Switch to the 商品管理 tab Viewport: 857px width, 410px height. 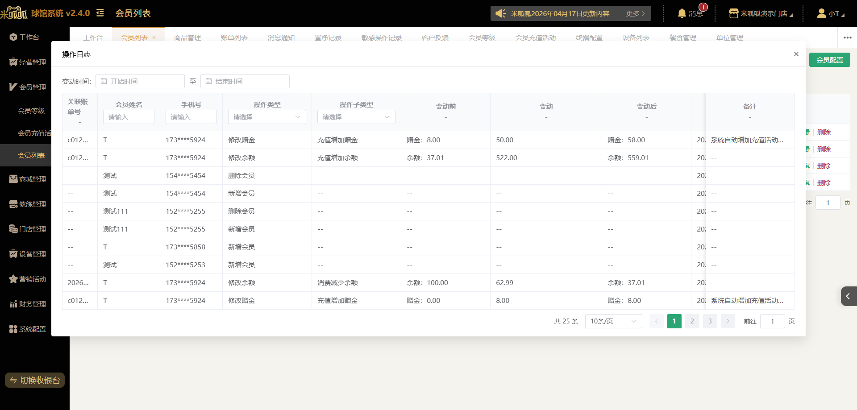tap(187, 37)
